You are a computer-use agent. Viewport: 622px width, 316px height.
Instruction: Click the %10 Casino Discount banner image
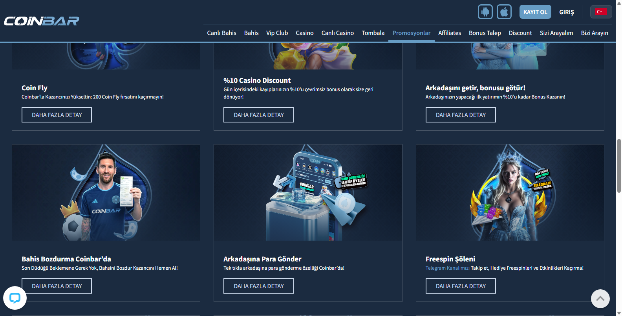pos(308,56)
